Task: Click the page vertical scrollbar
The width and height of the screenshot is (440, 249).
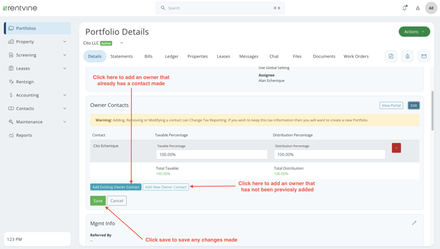Action: pyautogui.click(x=432, y=110)
